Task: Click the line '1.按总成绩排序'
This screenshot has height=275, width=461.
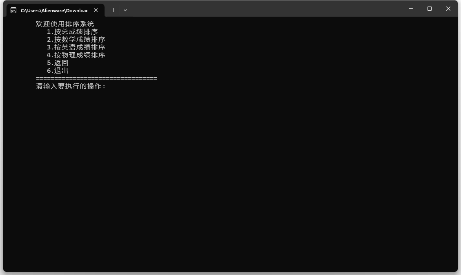Action: [72, 31]
